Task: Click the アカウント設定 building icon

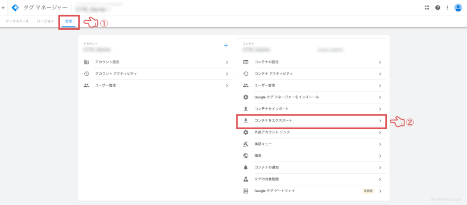Action: (x=86, y=62)
